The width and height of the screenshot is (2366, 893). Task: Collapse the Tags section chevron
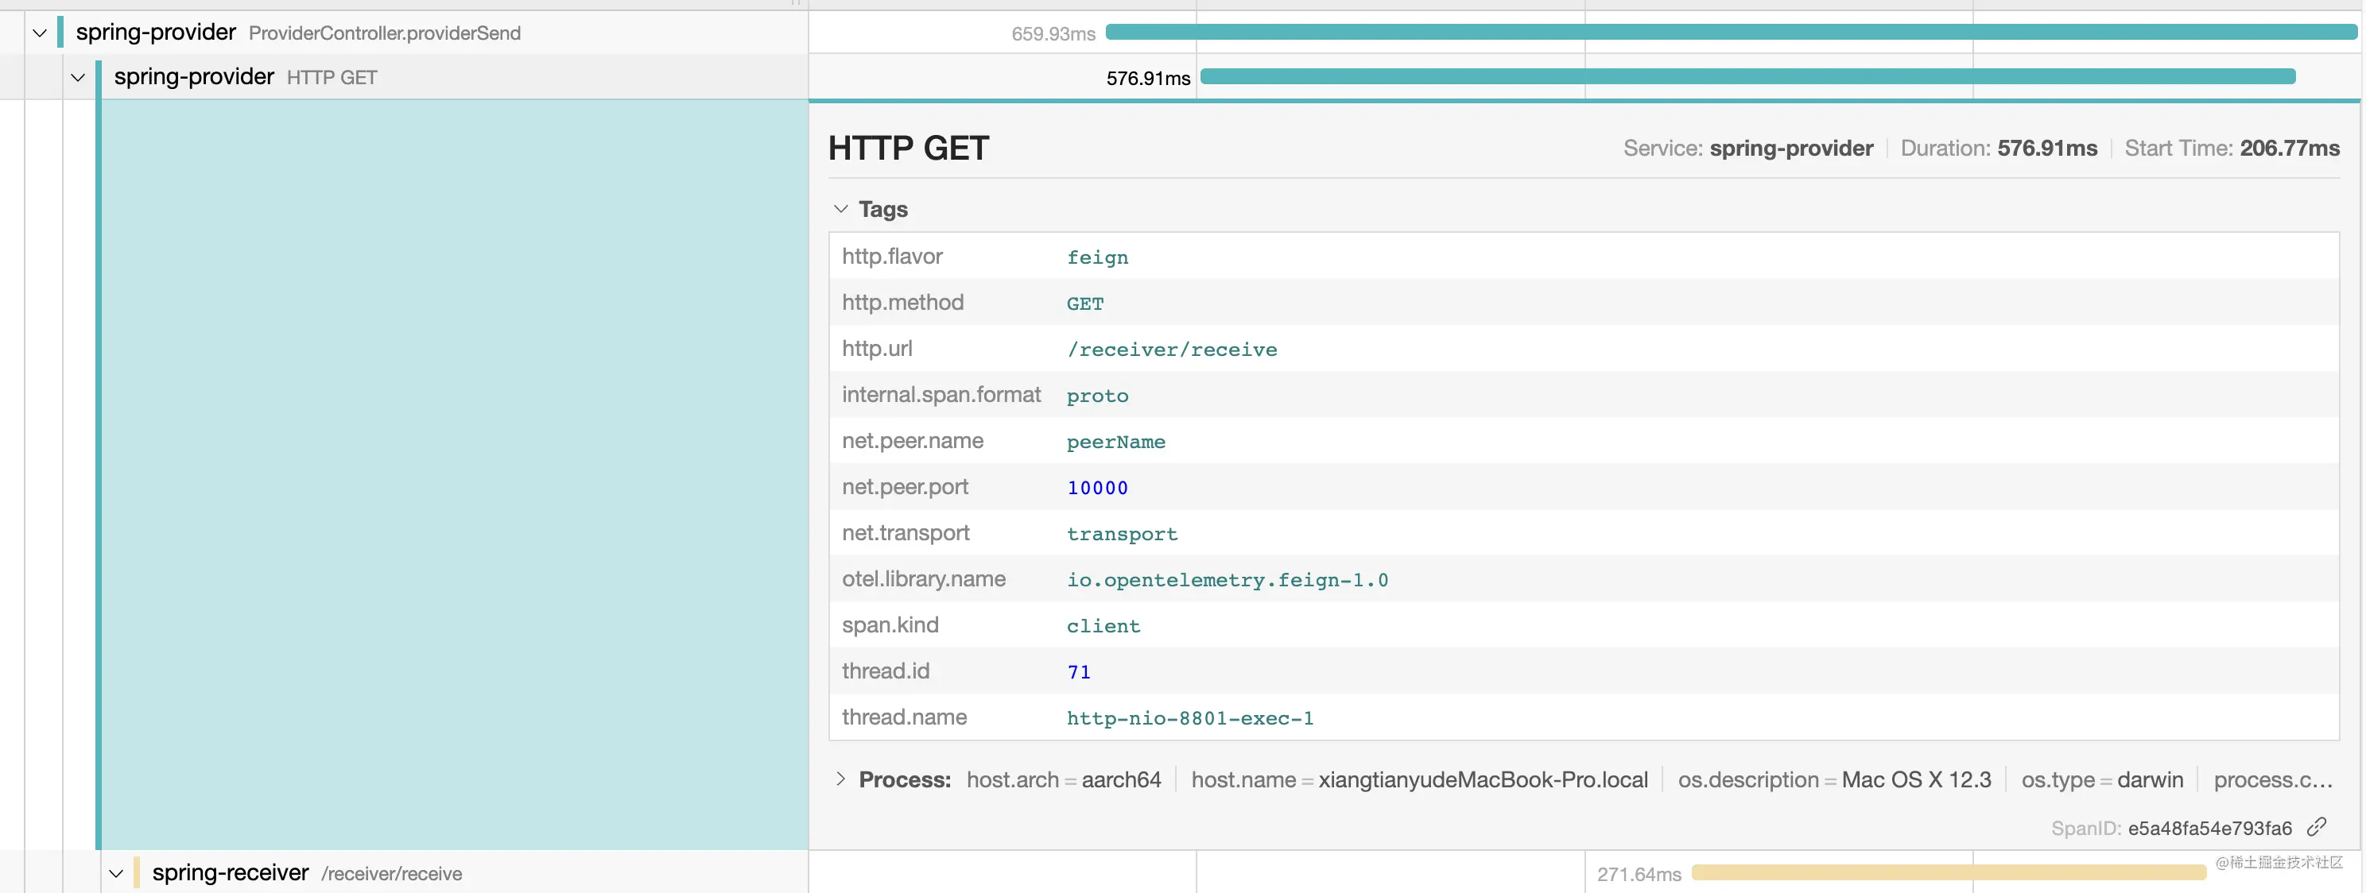tap(840, 209)
